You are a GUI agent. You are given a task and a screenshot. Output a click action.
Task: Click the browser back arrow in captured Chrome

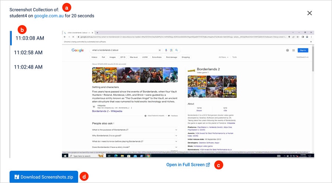click(65, 37)
